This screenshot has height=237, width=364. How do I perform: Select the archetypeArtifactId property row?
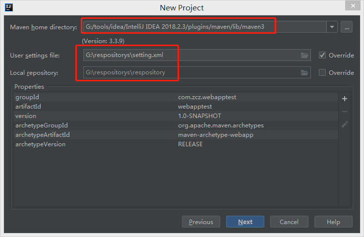pyautogui.click(x=176, y=135)
